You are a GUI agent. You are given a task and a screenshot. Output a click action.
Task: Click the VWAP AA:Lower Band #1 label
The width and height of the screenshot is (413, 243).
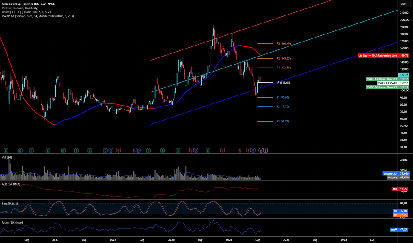pos(388,87)
